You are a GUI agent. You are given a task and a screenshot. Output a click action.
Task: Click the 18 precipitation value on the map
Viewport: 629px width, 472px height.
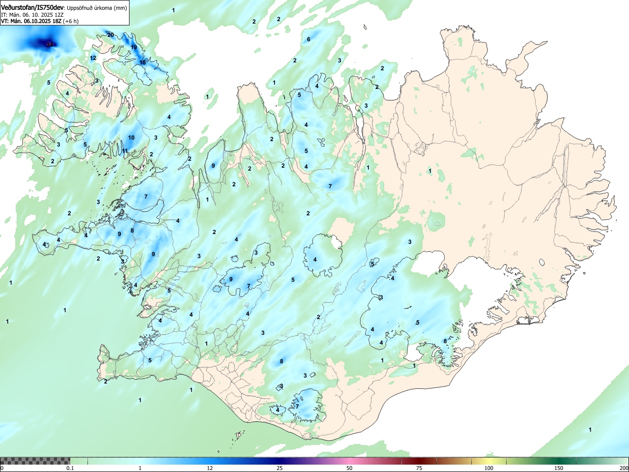tap(143, 62)
